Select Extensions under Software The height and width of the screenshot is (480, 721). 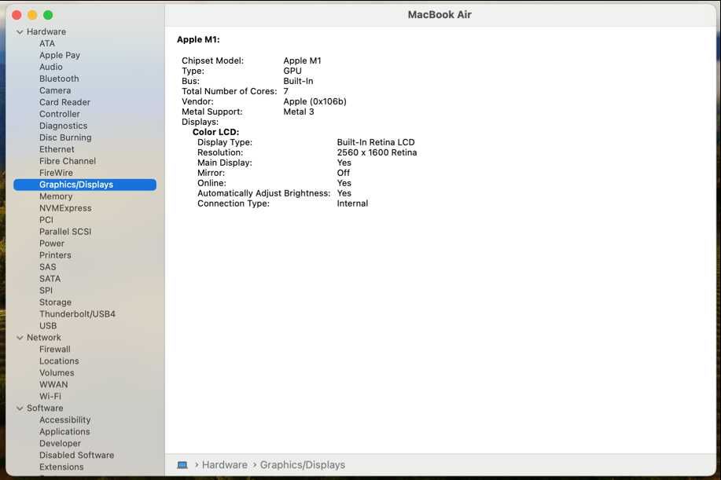(61, 467)
